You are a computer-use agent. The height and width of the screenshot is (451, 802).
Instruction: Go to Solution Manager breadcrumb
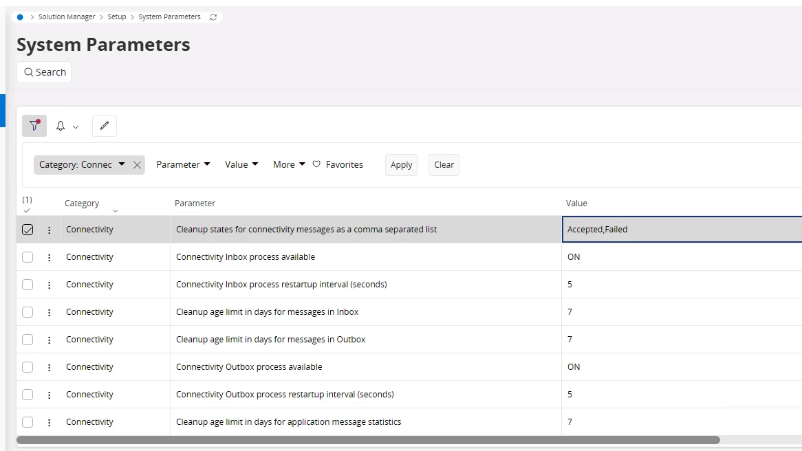coord(67,17)
